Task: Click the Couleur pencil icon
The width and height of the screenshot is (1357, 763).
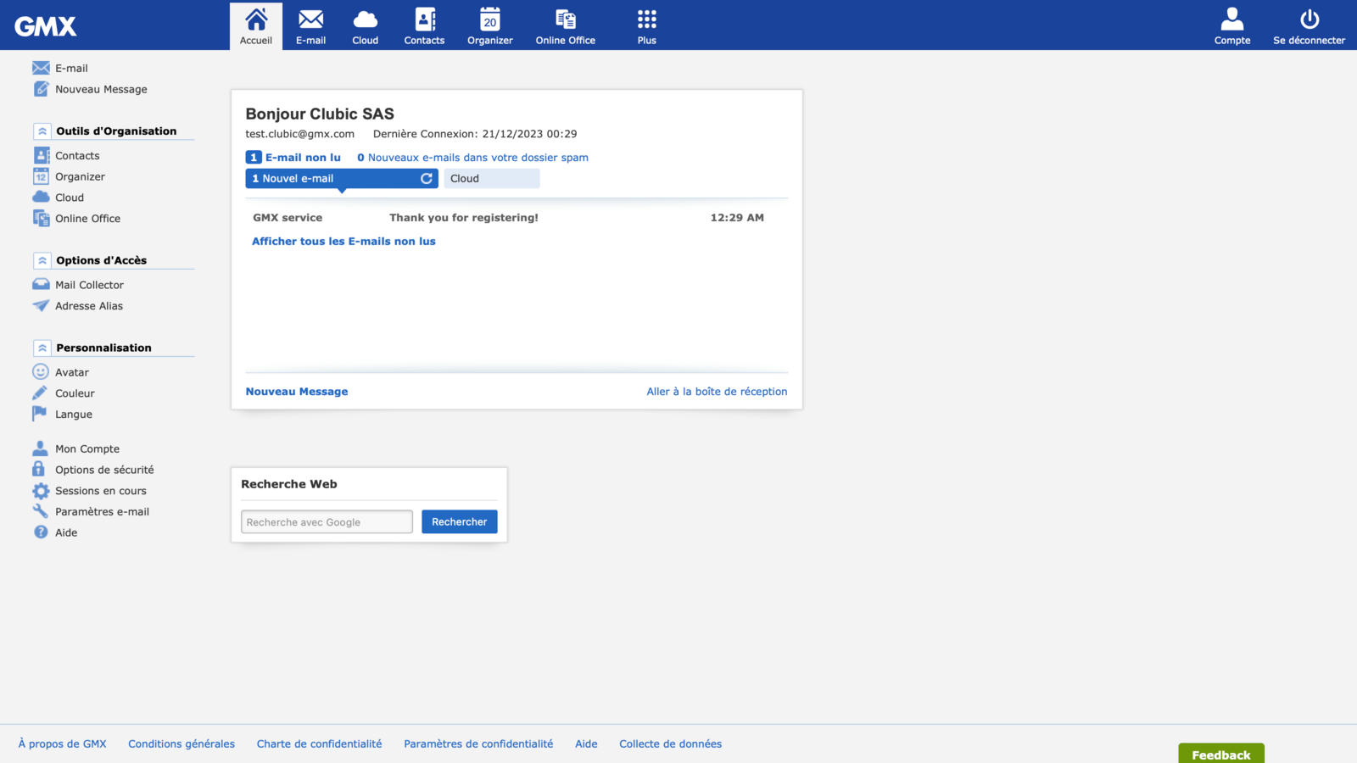Action: click(x=40, y=393)
